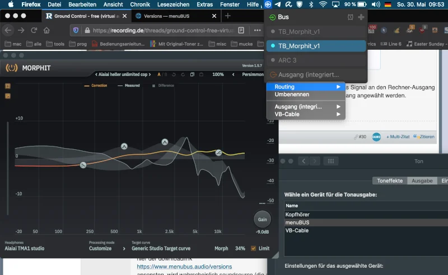Click the vertical level slider left of graph
This screenshot has width=448, height=275.
click(x=8, y=168)
